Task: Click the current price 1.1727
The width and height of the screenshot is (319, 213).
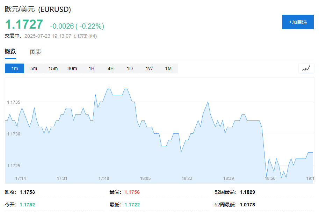Action: coord(24,24)
